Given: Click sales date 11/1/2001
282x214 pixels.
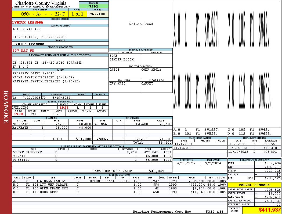Looking at the screenshot, I should 183,144.
